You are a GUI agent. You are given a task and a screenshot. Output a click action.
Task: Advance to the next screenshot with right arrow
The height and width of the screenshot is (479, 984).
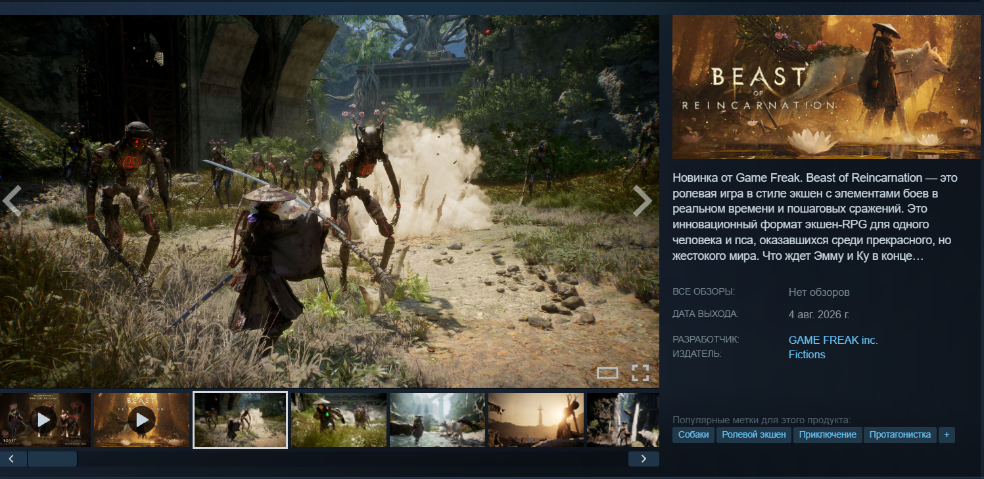642,201
